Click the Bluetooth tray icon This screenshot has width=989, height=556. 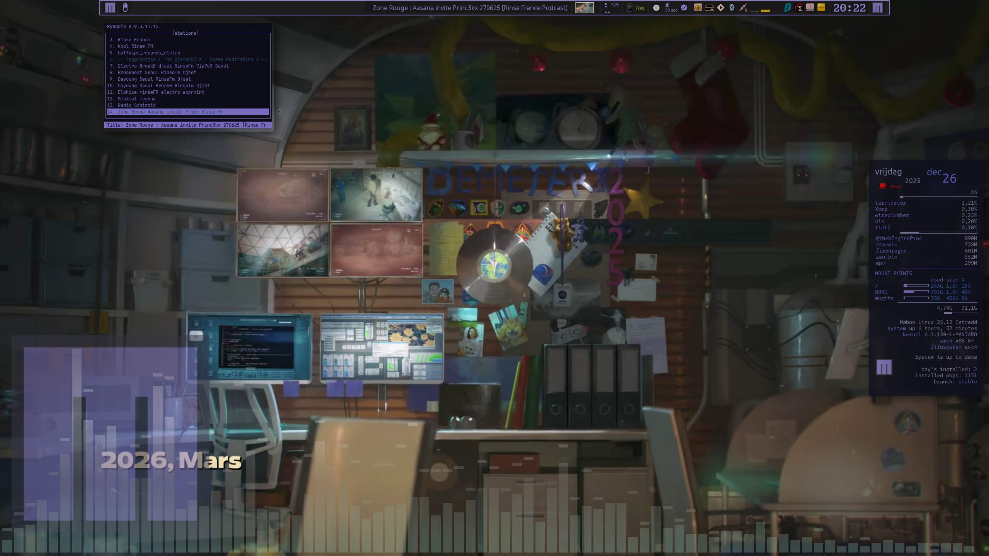(x=732, y=8)
